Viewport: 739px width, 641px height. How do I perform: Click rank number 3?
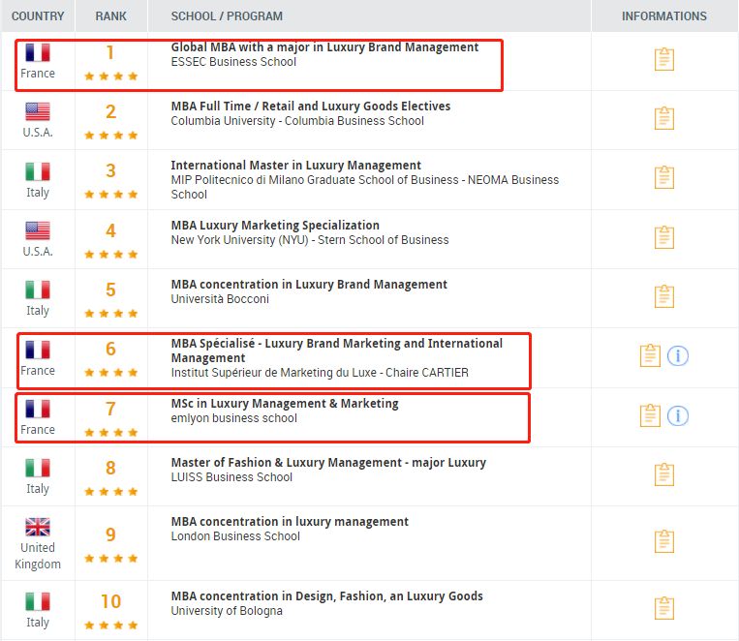[110, 170]
